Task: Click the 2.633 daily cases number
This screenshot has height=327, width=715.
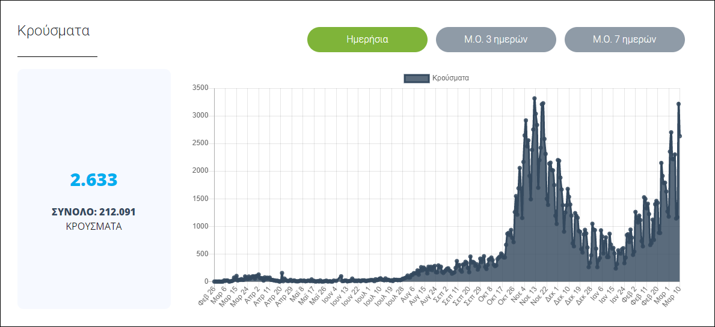Action: tap(94, 180)
